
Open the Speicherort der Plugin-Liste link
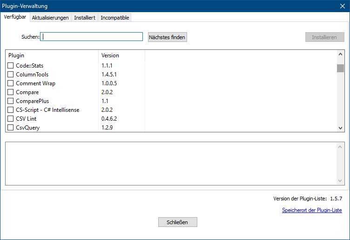[312, 210]
